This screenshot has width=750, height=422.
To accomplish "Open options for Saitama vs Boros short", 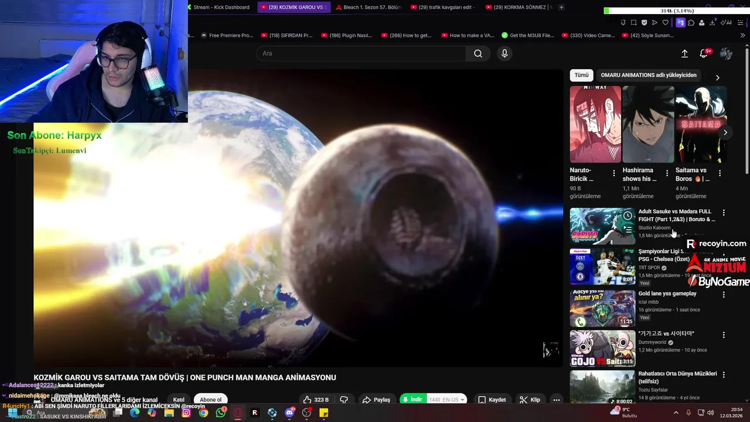I will 720,173.
